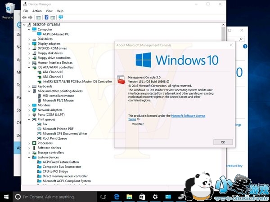Image resolution: width=270 pixels, height=202 pixels.
Task: Type in the Cortana search box
Action: point(54,197)
